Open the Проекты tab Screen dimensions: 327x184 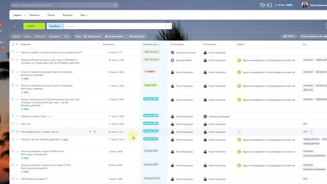[34, 15]
